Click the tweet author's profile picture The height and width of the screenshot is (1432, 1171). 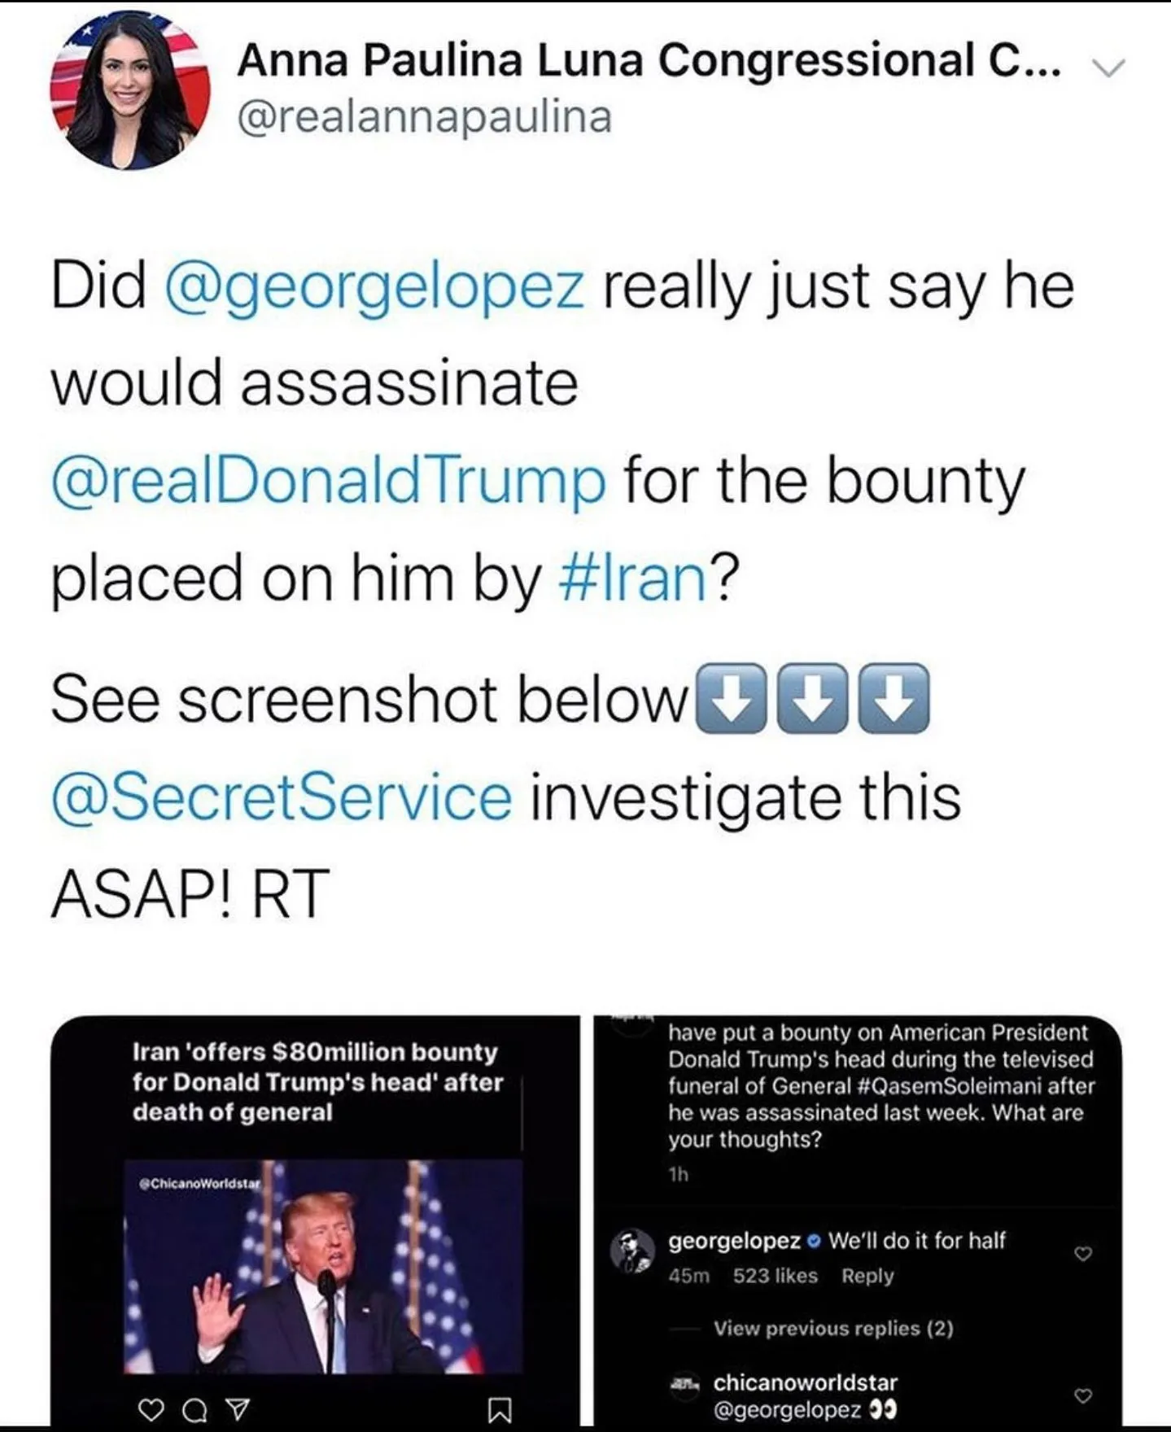pyautogui.click(x=129, y=91)
